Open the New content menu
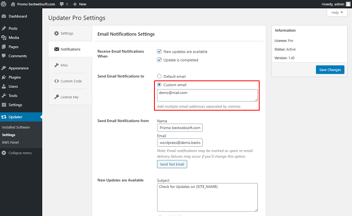The height and width of the screenshot is (216, 352). pyautogui.click(x=80, y=4)
